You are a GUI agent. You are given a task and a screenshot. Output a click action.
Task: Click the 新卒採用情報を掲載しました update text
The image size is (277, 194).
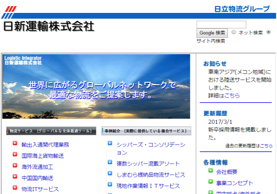tap(240, 134)
